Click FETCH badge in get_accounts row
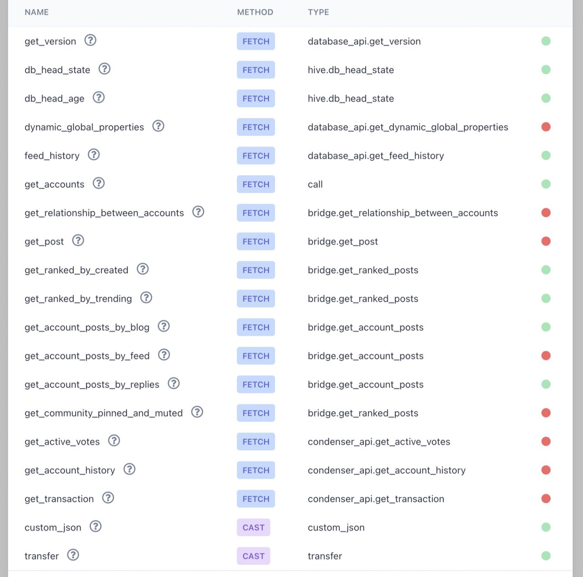 point(256,184)
